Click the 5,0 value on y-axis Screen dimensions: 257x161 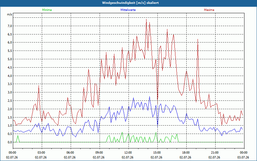(10, 59)
